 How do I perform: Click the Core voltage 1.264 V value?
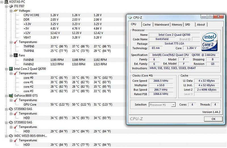[191, 48]
